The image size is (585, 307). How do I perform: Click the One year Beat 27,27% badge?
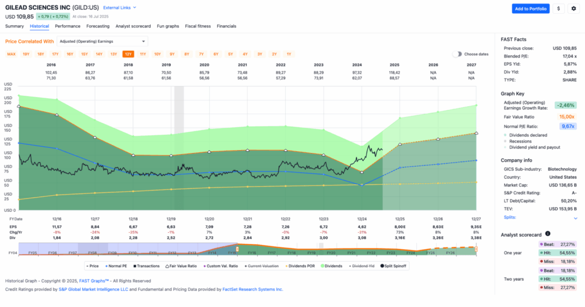point(557,244)
